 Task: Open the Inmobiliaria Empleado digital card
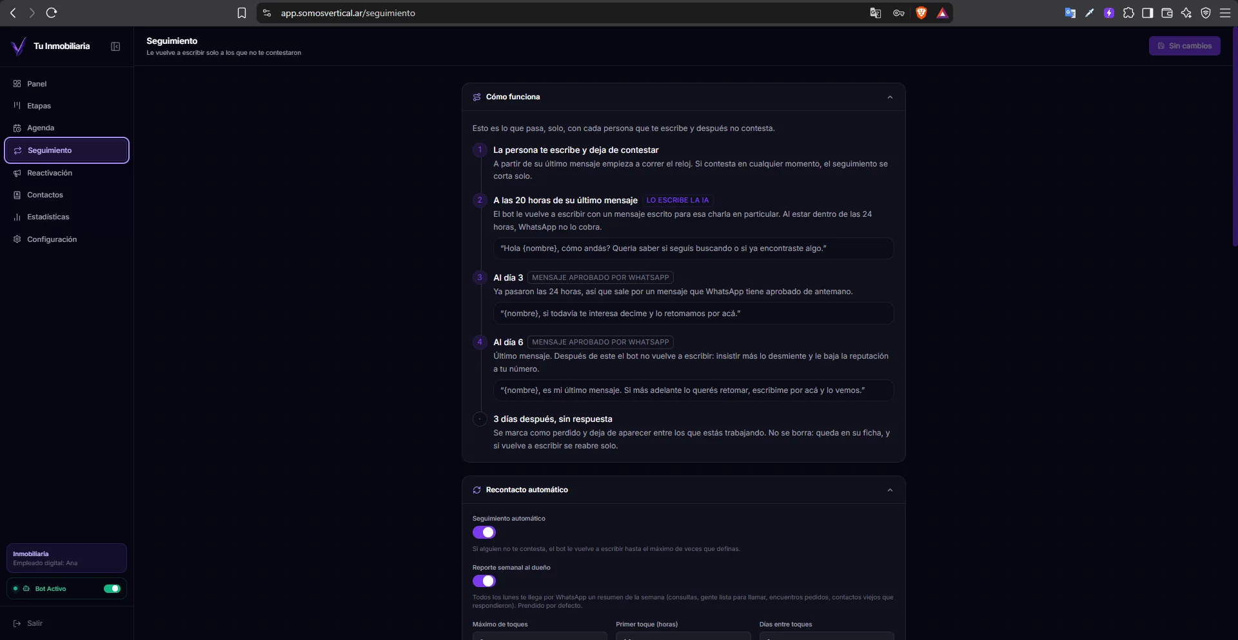pyautogui.click(x=66, y=558)
